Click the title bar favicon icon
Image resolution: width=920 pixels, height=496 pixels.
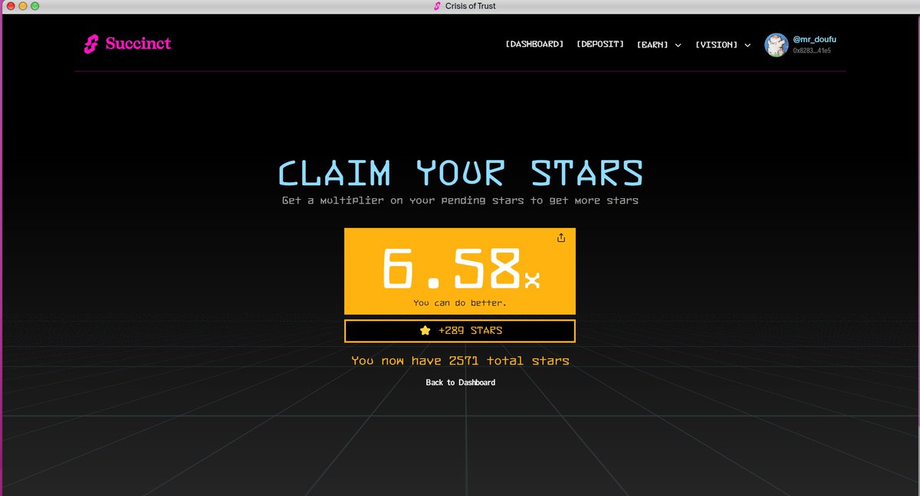pyautogui.click(x=437, y=6)
